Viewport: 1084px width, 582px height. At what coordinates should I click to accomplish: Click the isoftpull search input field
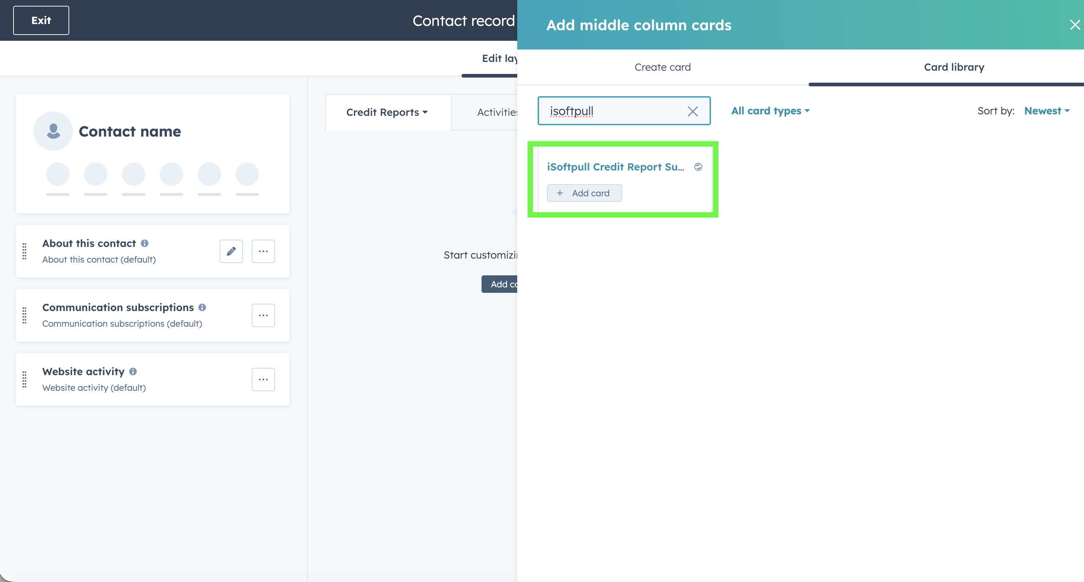614,111
